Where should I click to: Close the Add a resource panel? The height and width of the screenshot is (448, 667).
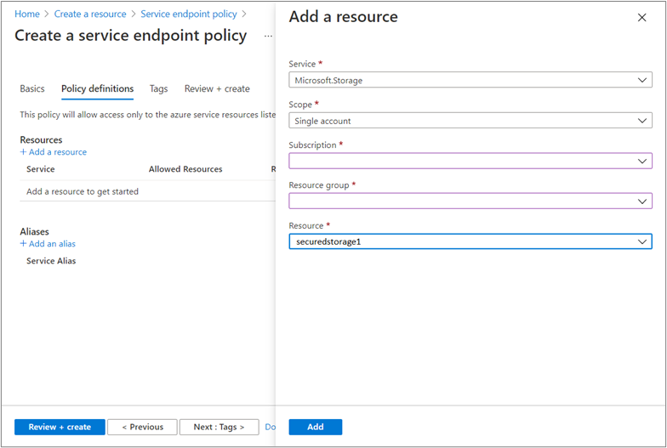click(641, 17)
